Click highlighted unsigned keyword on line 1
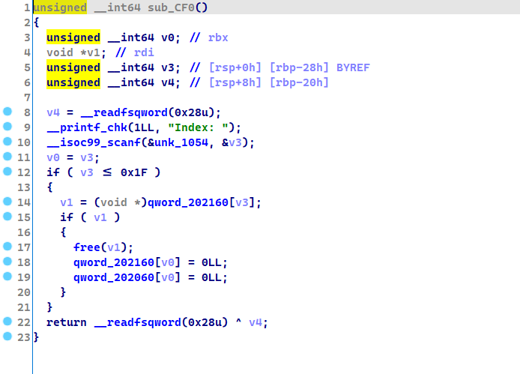520x374 pixels. pos(60,7)
